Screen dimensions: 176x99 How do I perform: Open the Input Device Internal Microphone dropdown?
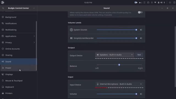[119, 84]
